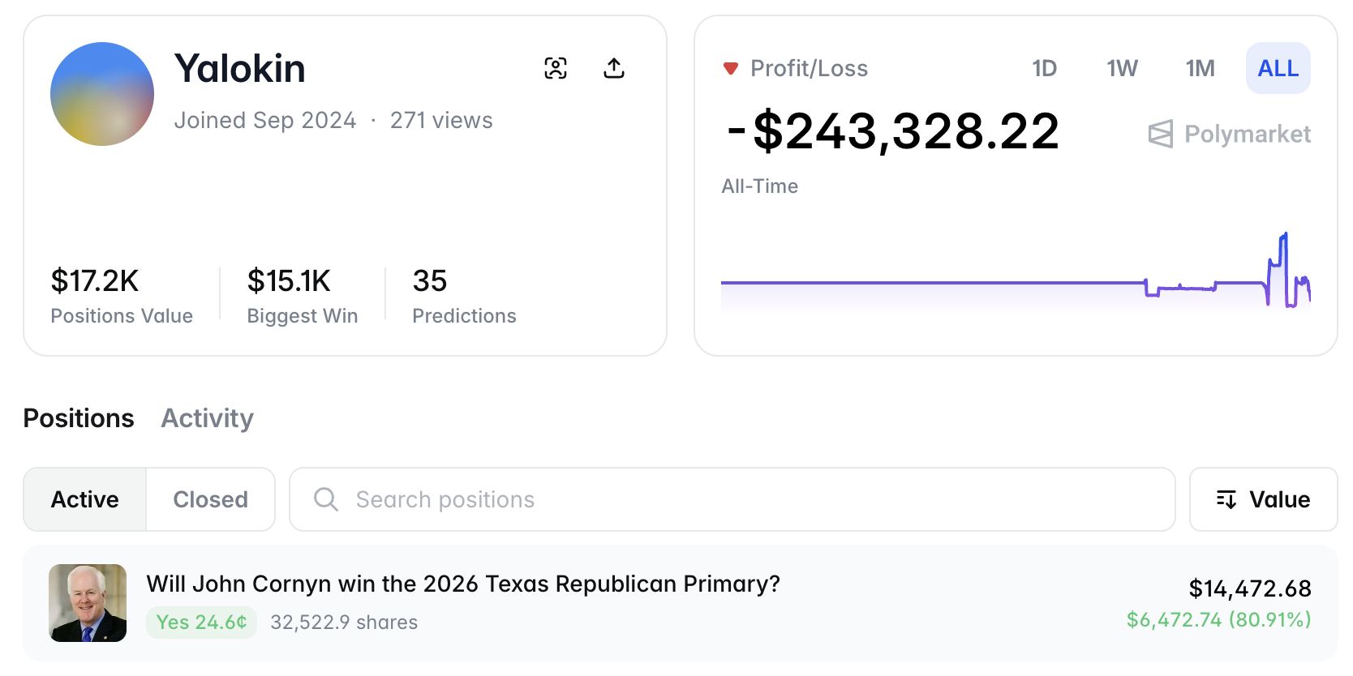Click the sort icon beside Value

coord(1226,499)
